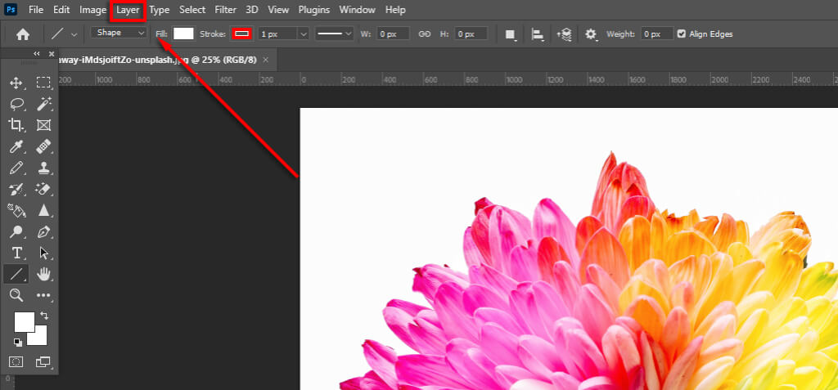The image size is (838, 390).
Task: Click the Pen tool
Action: tap(44, 231)
